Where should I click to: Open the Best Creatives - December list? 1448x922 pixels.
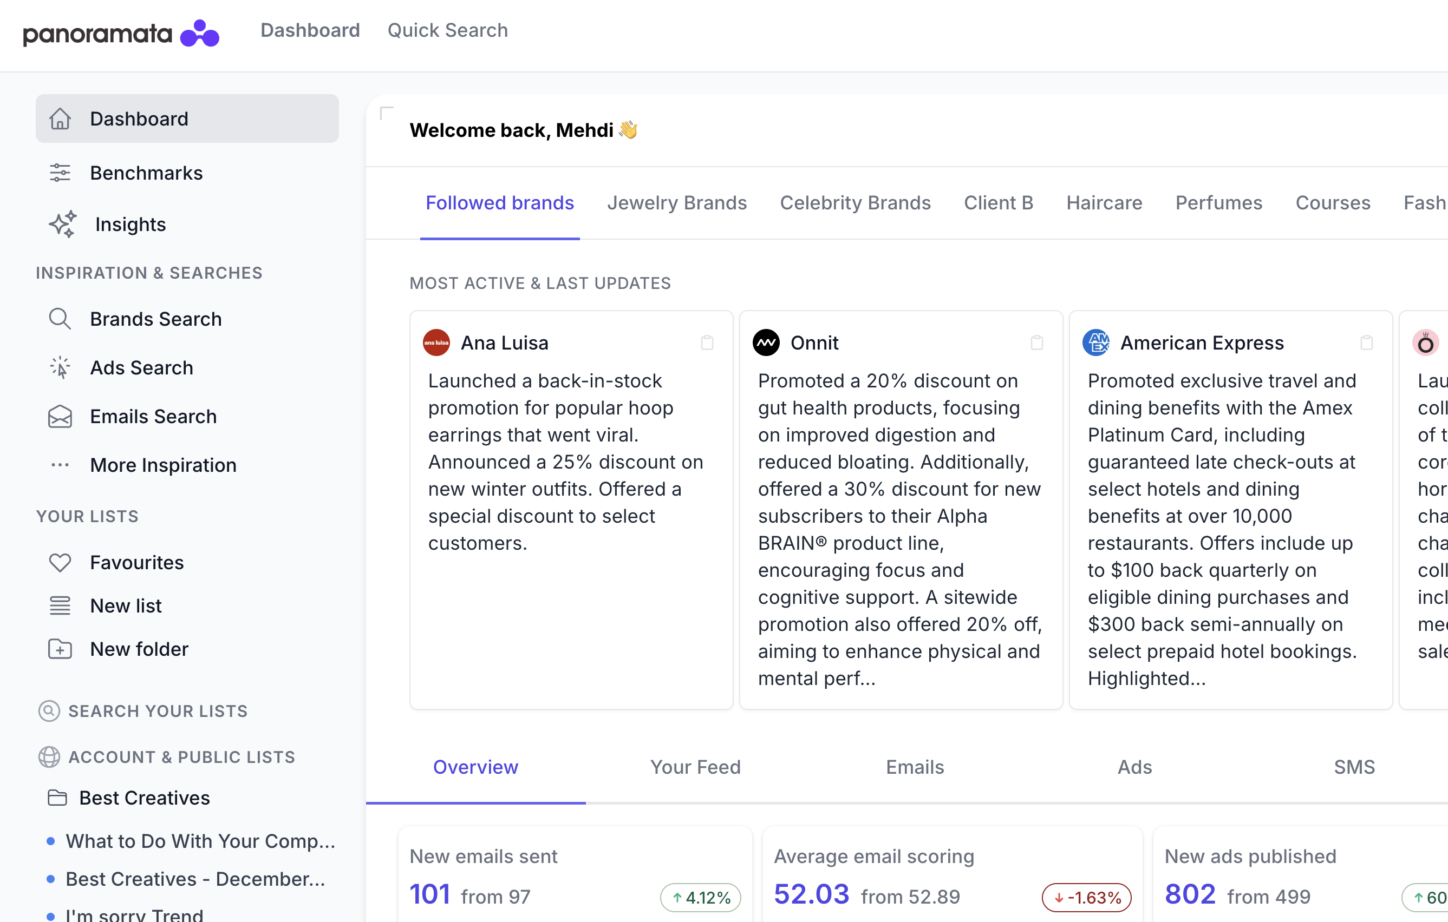tap(195, 879)
